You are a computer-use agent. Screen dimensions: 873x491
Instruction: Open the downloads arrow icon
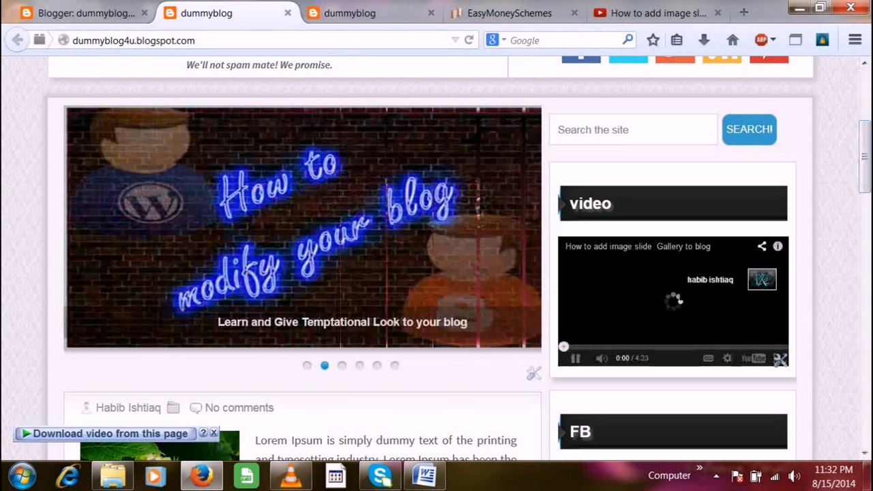(x=704, y=40)
